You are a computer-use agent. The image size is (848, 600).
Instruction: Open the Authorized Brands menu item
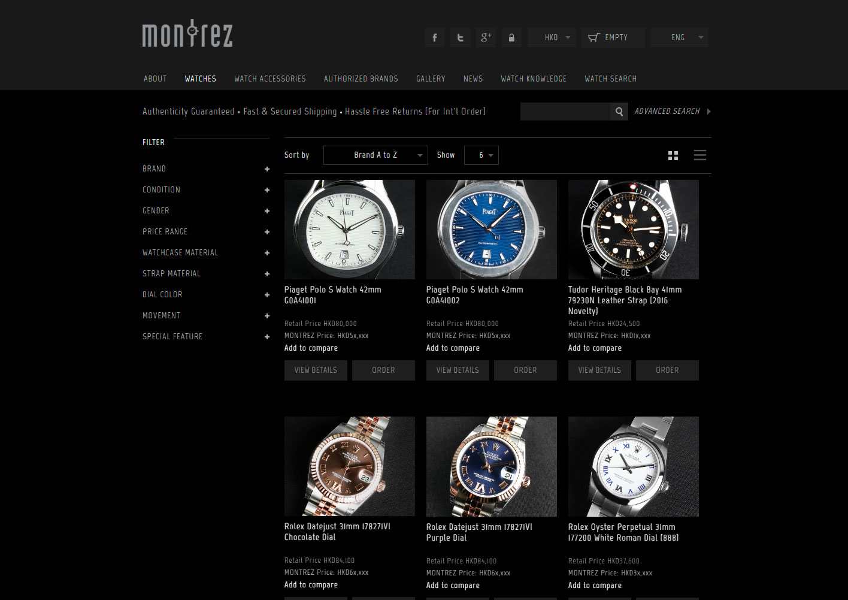(361, 79)
